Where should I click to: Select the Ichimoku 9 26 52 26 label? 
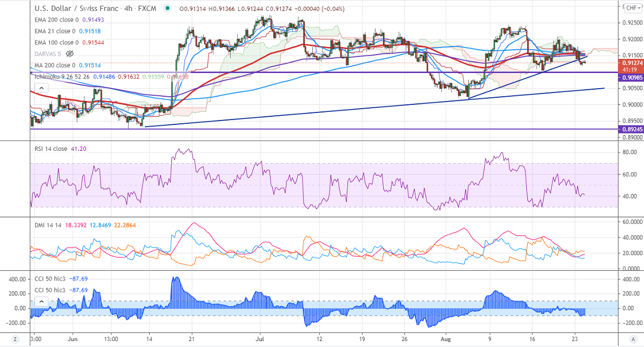[62, 77]
